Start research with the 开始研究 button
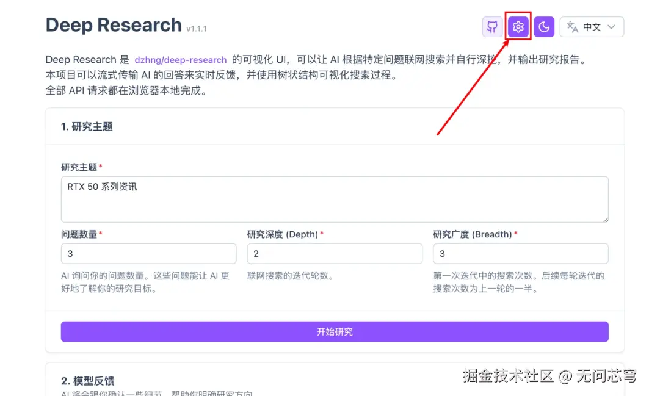 pyautogui.click(x=335, y=332)
